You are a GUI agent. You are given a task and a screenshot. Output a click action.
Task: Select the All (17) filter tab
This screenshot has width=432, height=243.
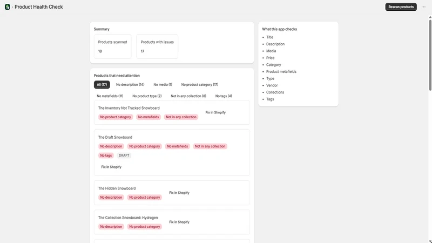102,85
